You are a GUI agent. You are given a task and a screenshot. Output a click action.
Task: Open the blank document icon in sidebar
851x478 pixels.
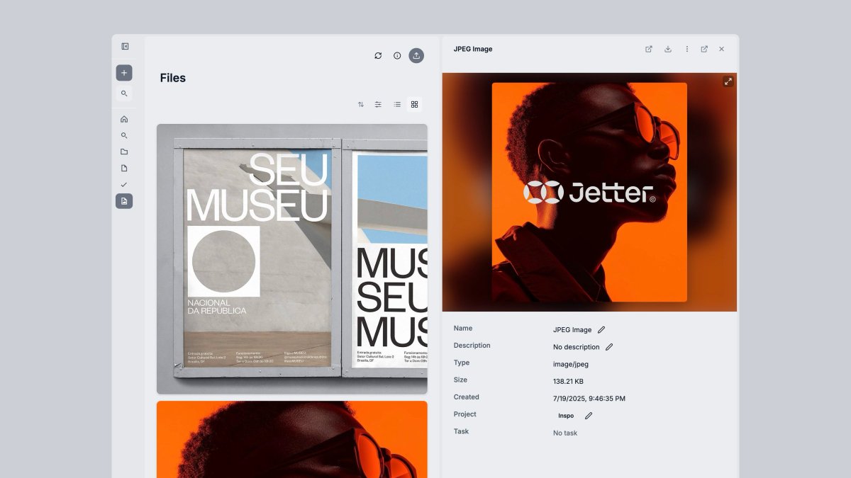click(124, 168)
